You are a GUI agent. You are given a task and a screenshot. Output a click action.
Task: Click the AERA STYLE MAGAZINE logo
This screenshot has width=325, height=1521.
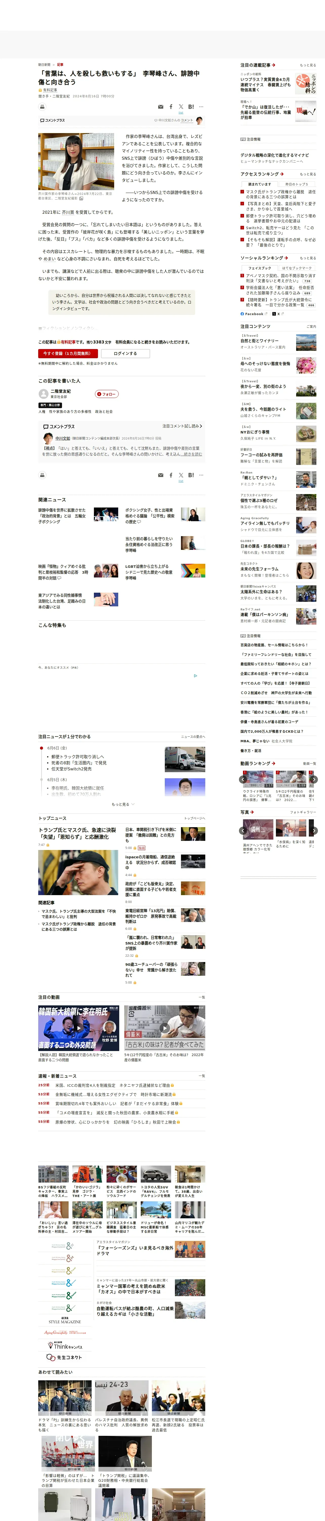pyautogui.click(x=65, y=1320)
